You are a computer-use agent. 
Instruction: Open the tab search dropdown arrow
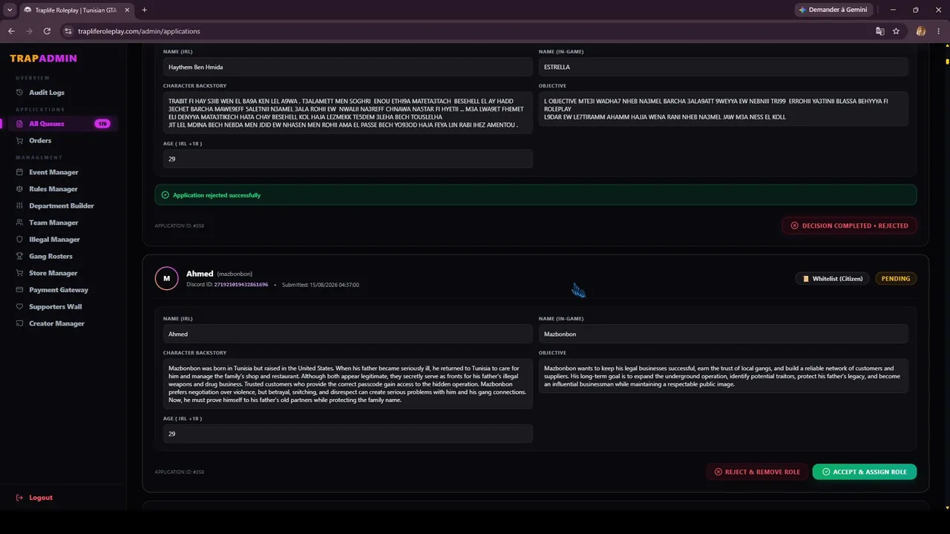(10, 10)
